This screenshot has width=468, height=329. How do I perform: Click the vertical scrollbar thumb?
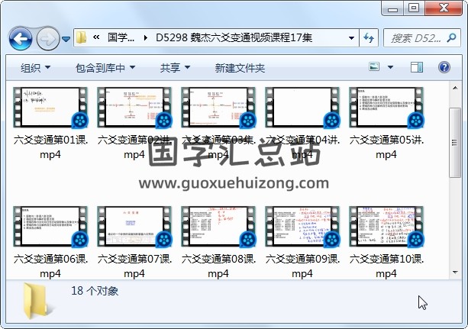455,143
